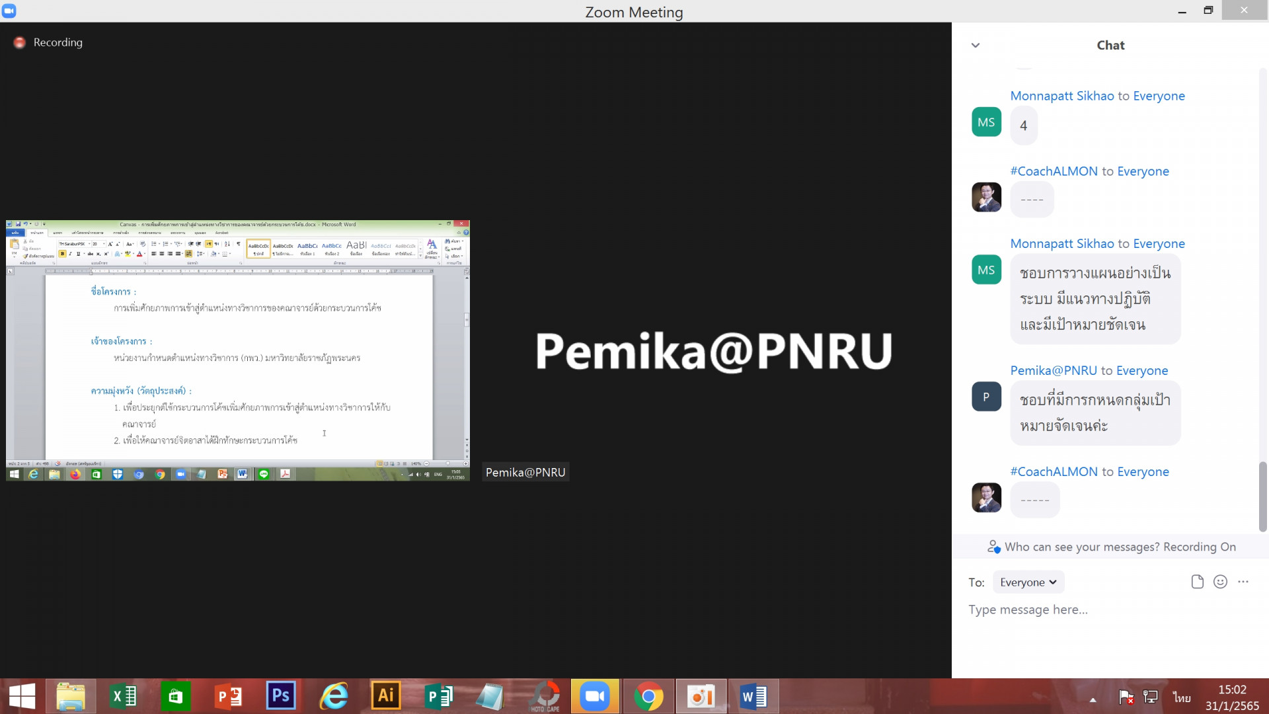Image resolution: width=1269 pixels, height=714 pixels.
Task: Open Change Styles dropdown in shared Word
Action: (x=432, y=249)
